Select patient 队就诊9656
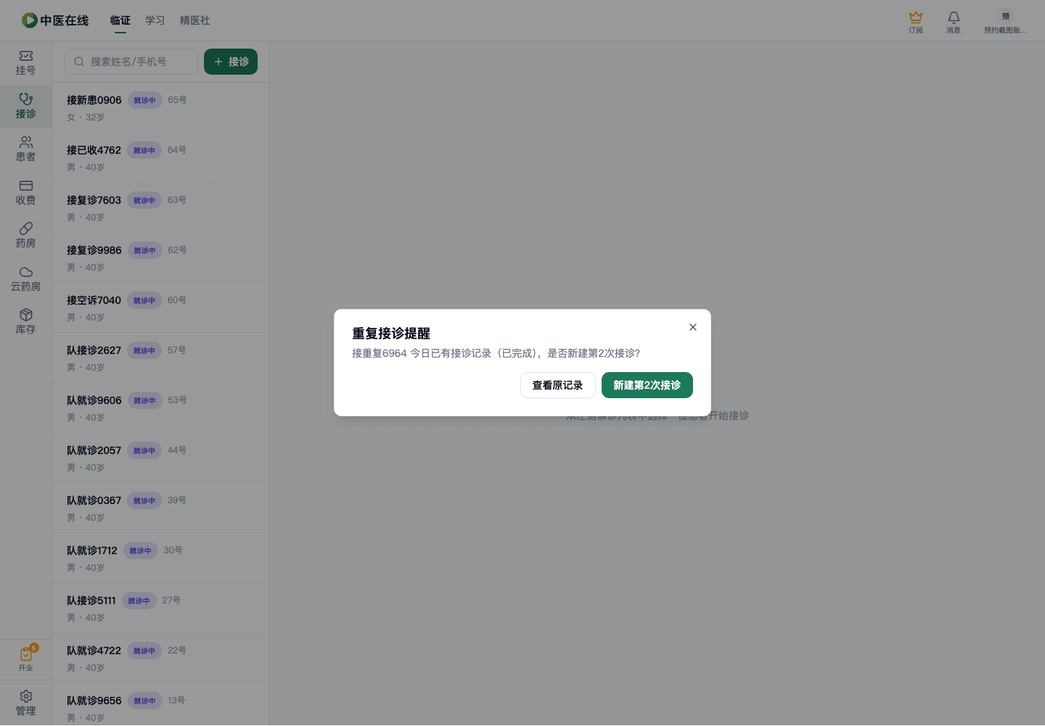This screenshot has width=1045, height=726. coord(160,704)
